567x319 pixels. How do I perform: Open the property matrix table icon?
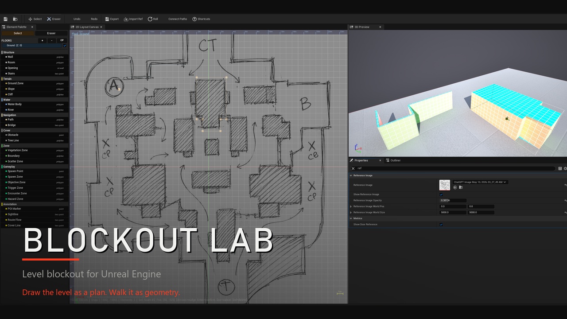(560, 168)
